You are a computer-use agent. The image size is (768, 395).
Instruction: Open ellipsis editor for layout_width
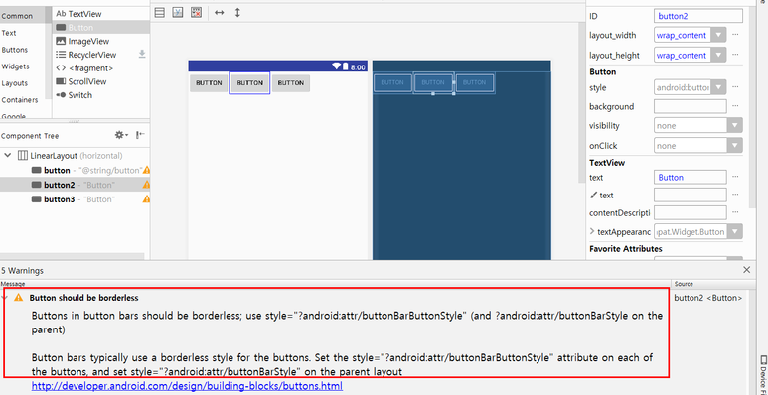coord(735,35)
